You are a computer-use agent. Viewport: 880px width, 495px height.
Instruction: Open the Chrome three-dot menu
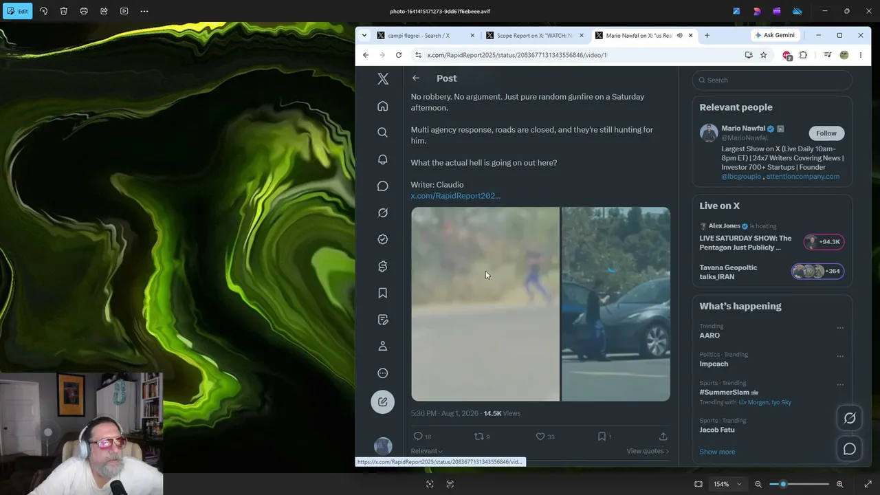[x=861, y=55]
